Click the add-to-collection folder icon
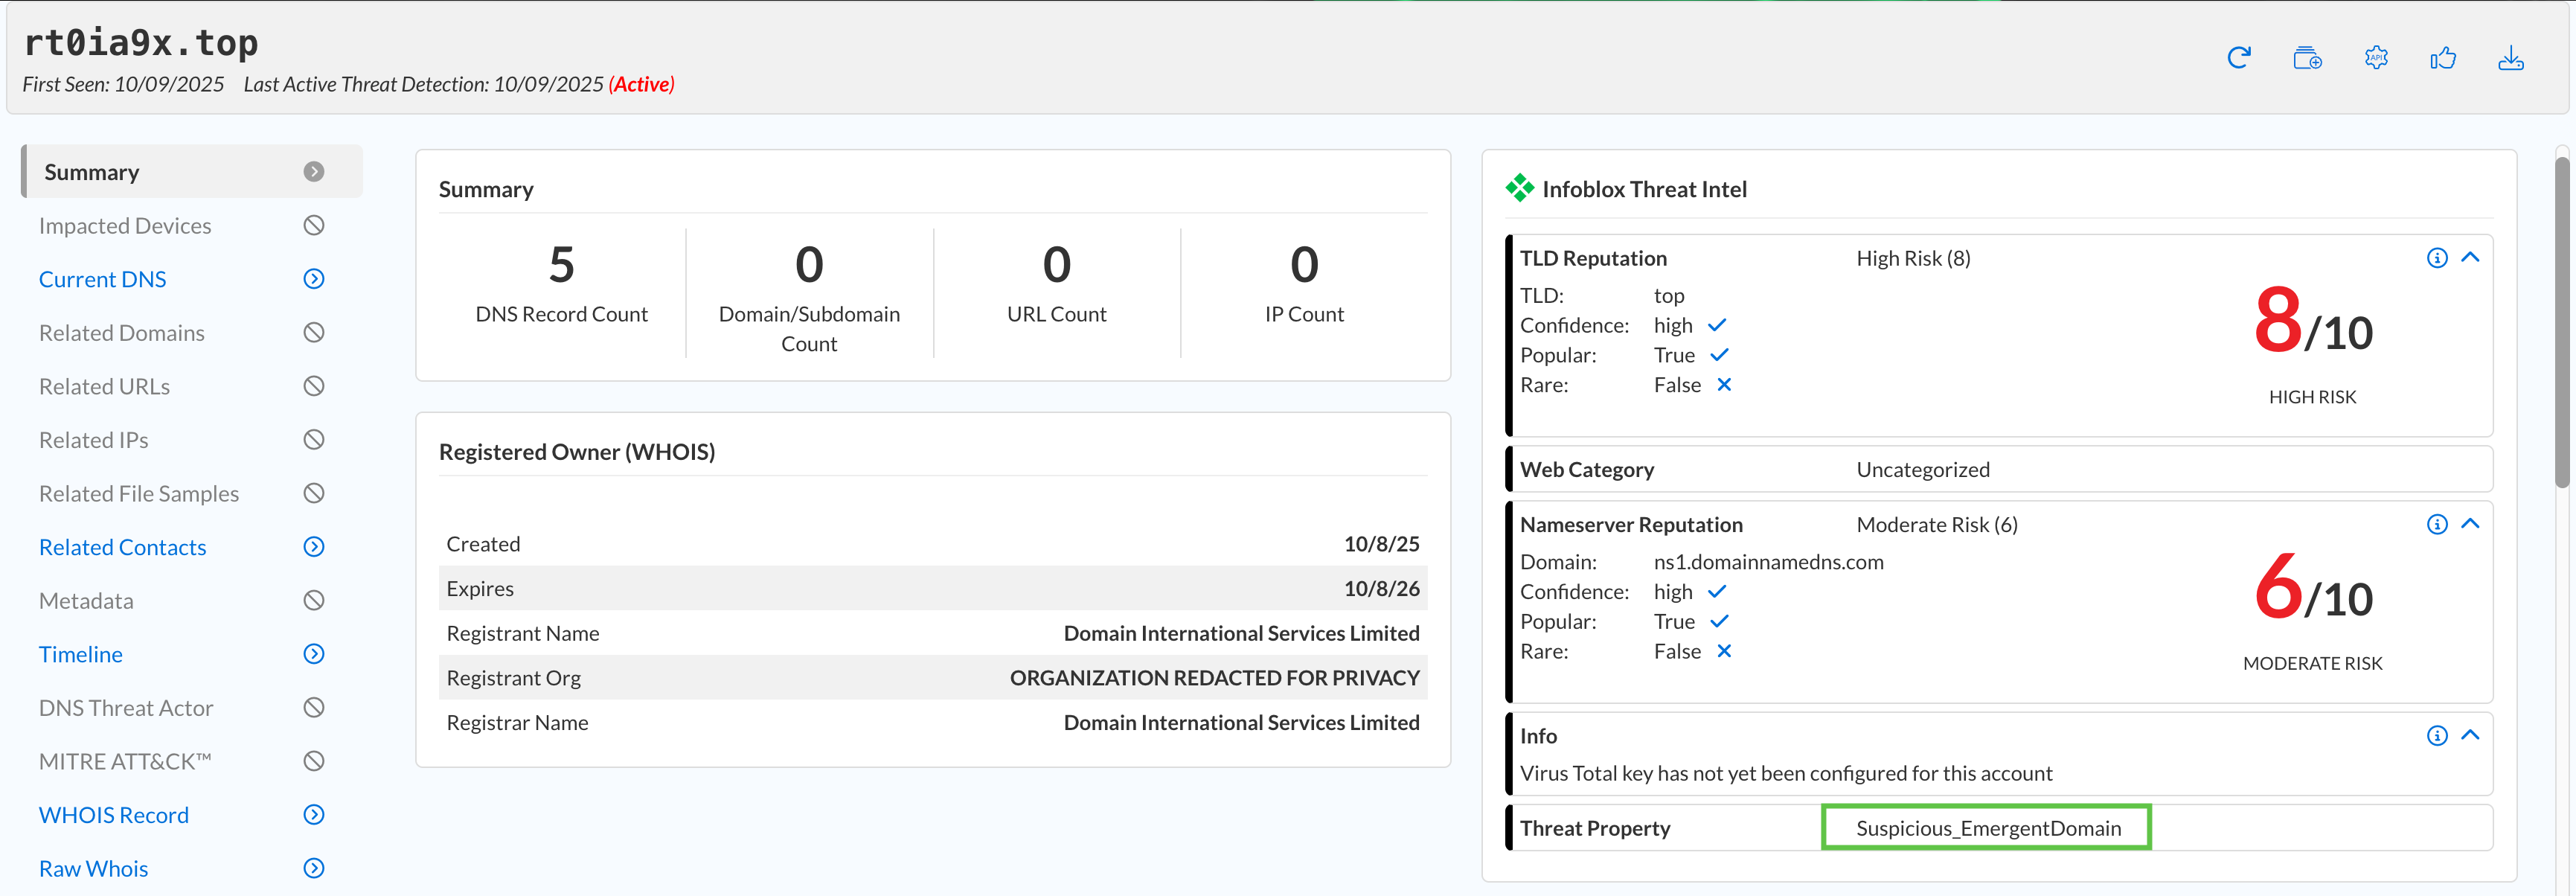 point(2307,58)
